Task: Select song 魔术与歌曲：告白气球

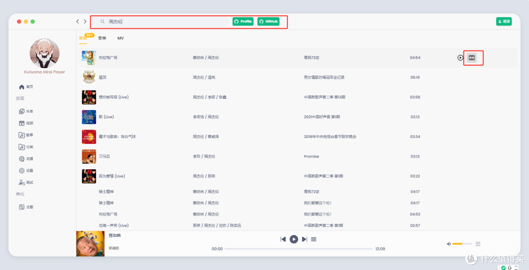Action: pyautogui.click(x=117, y=136)
